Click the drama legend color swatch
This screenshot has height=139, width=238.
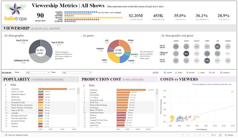(176, 73)
